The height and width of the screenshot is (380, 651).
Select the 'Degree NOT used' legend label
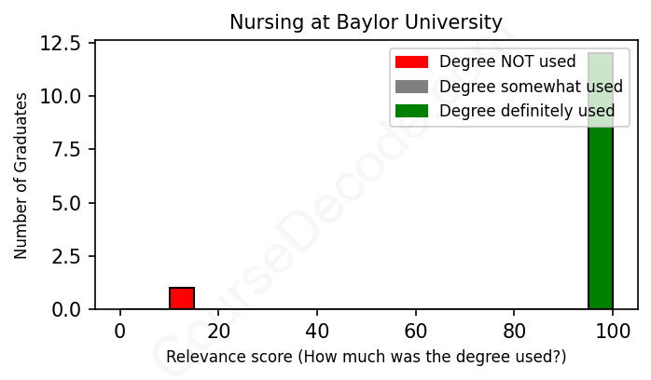tap(507, 62)
